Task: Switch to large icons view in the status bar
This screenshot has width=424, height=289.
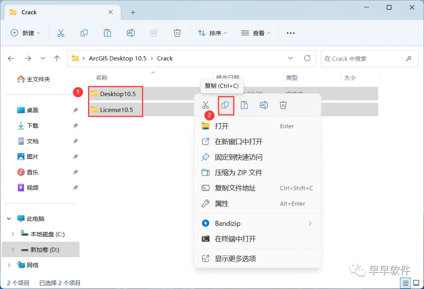Action: point(417,283)
